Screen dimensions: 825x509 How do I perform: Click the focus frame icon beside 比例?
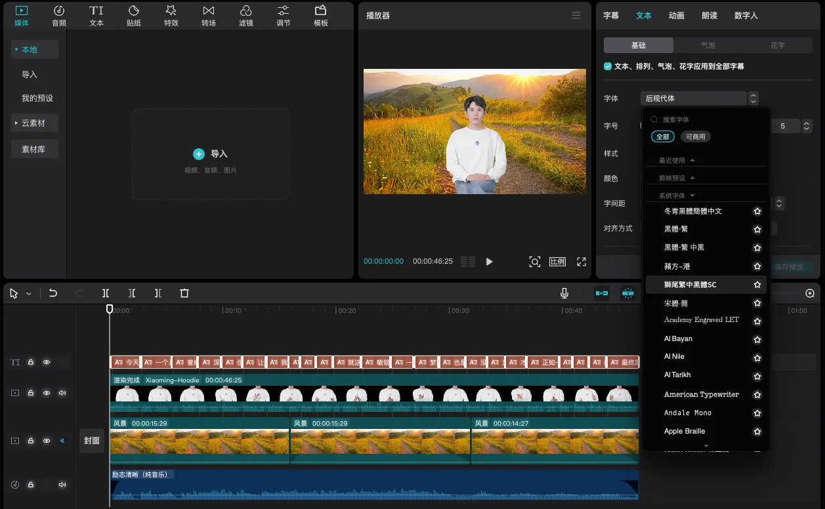[x=535, y=262]
